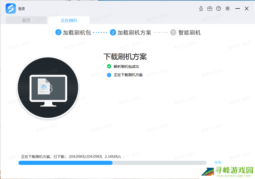Click the help question mark icon
This screenshot has width=255, height=179.
pyautogui.click(x=219, y=8)
